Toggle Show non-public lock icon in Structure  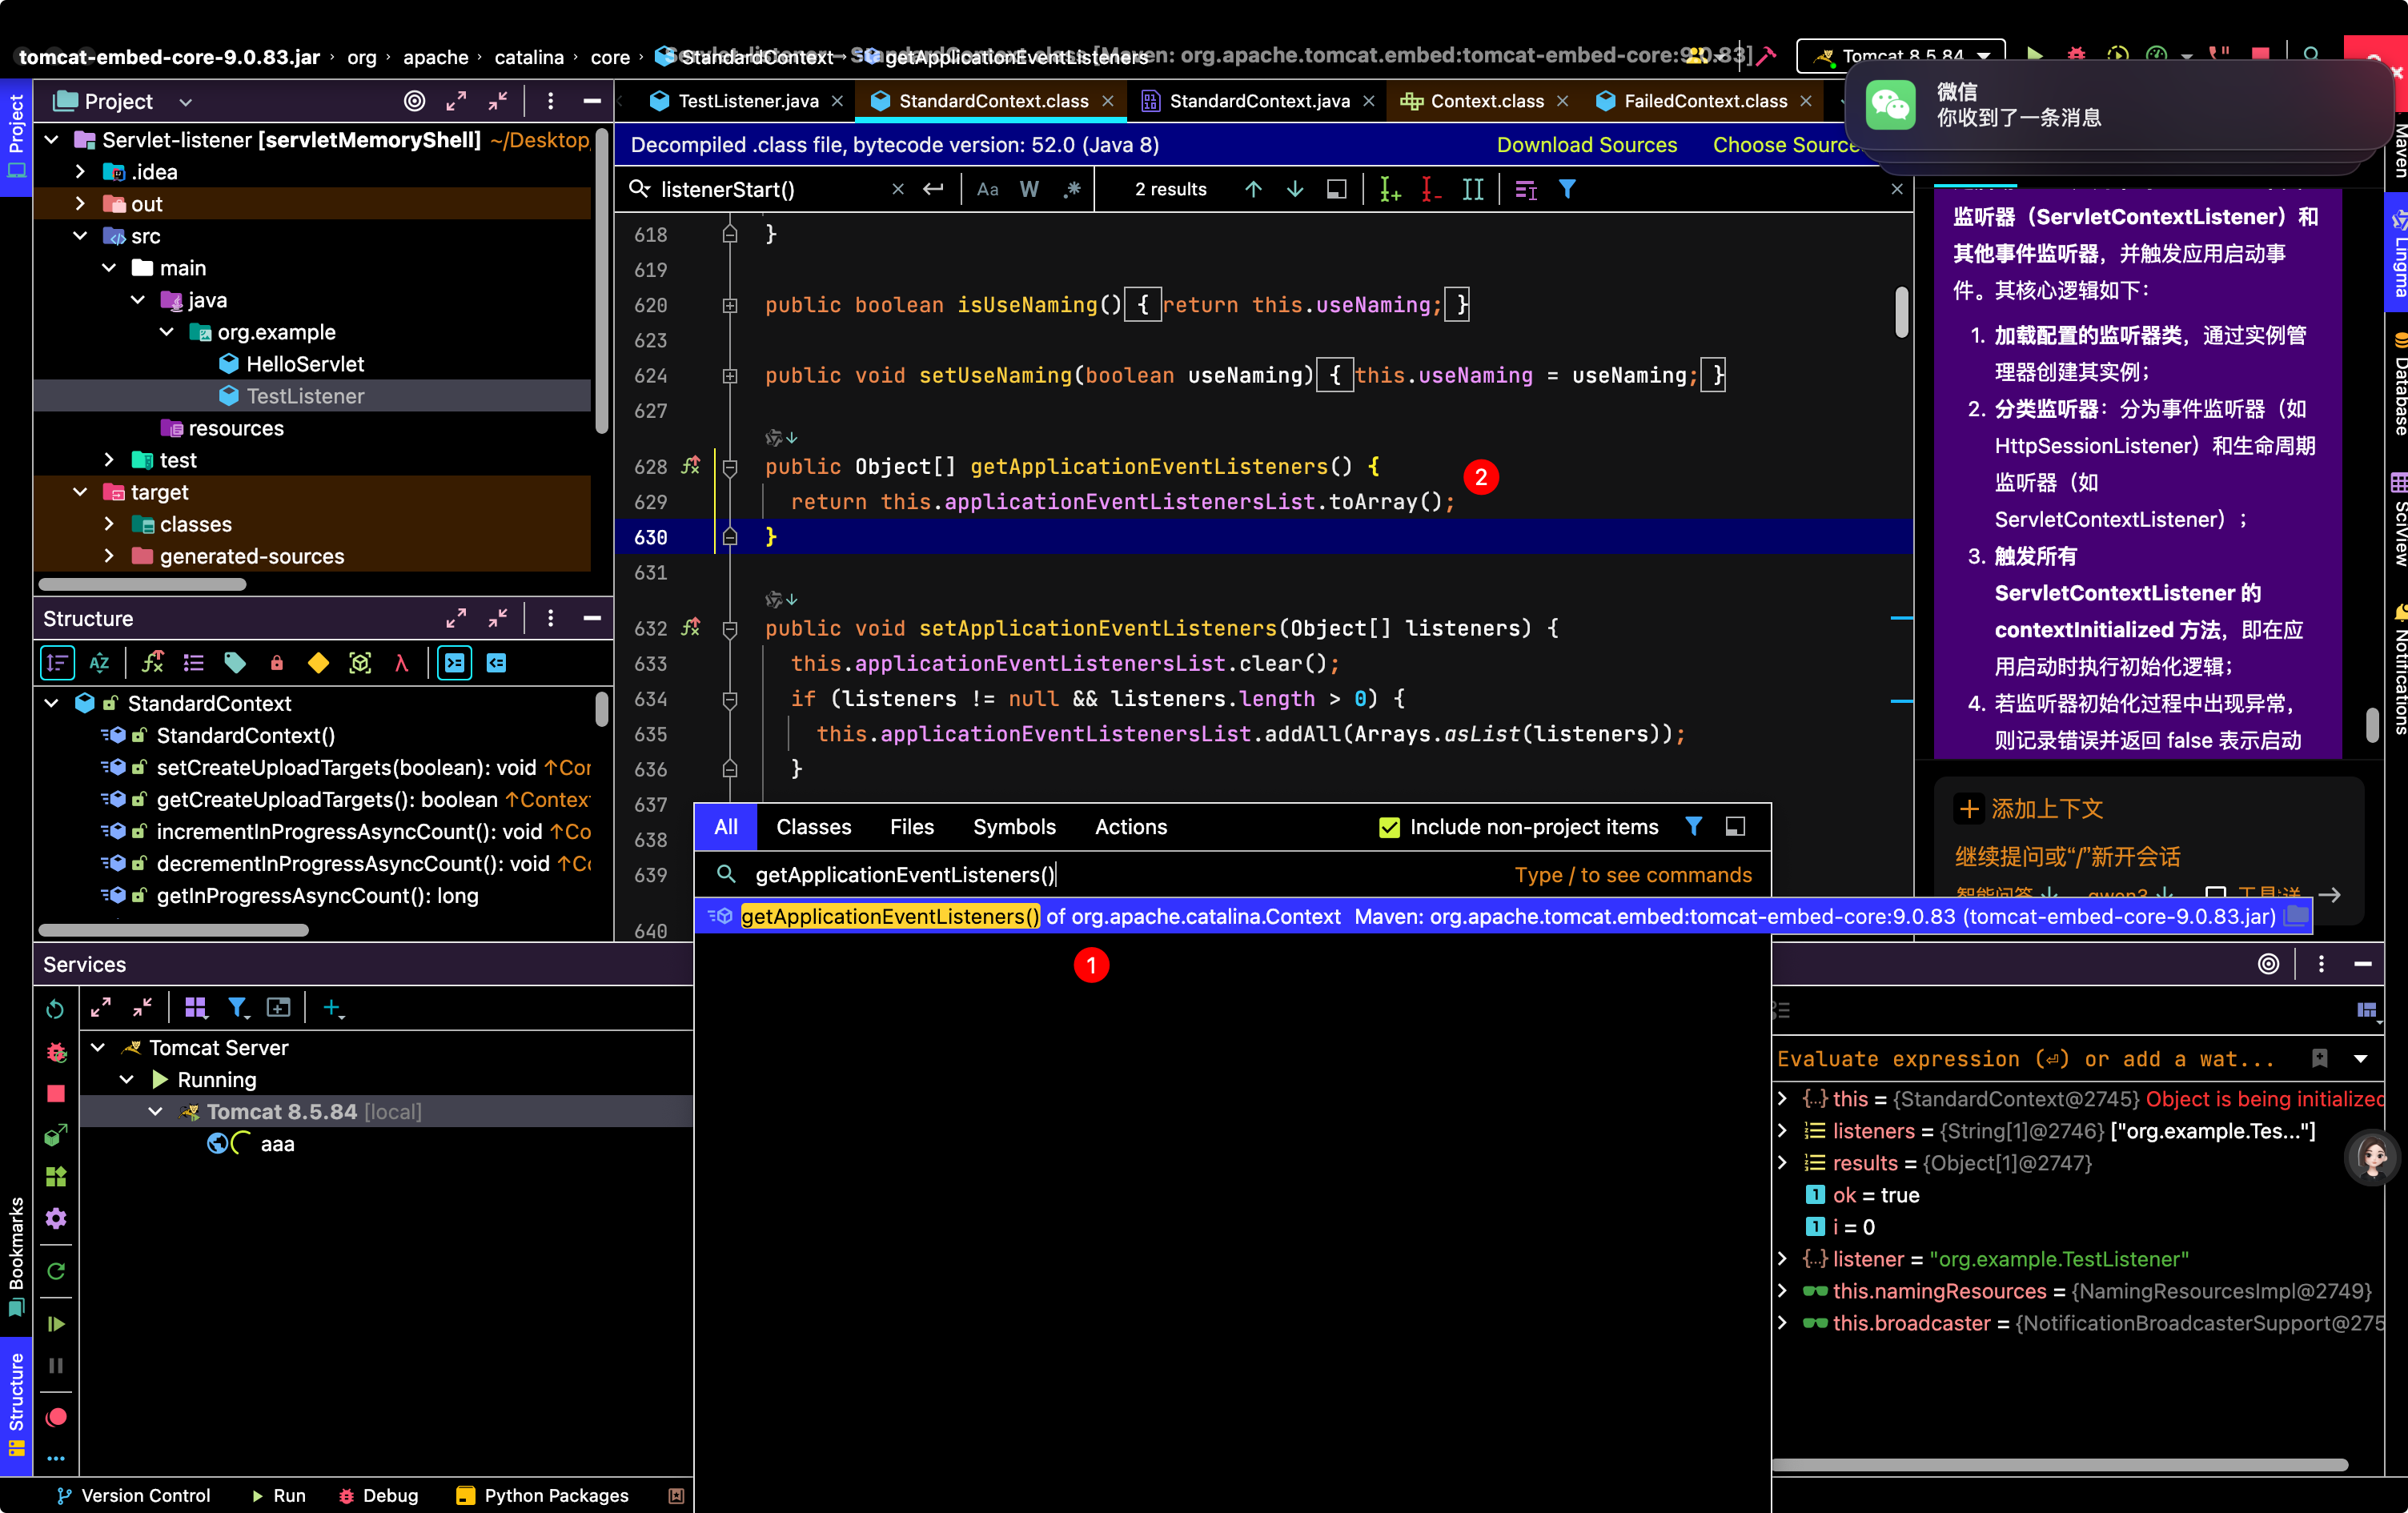(277, 663)
